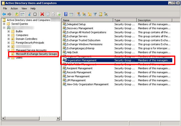Click the tree pane scrollbar left arrow
181x126 pixels.
(3, 118)
